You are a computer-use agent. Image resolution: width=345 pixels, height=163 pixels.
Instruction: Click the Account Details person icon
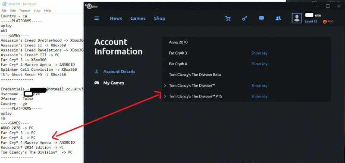pyautogui.click(x=96, y=72)
